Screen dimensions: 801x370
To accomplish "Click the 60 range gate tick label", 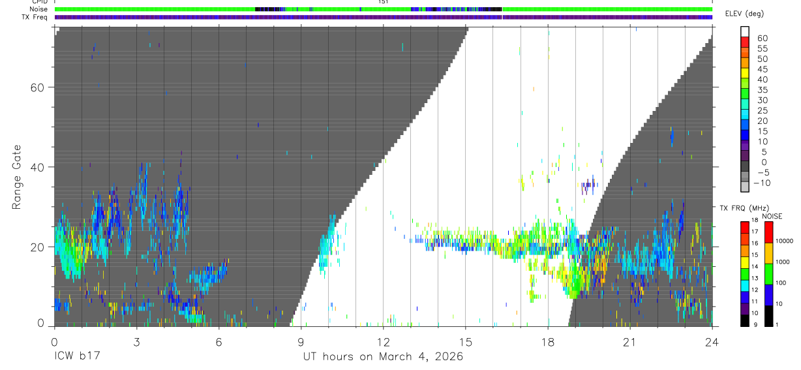I will point(37,87).
